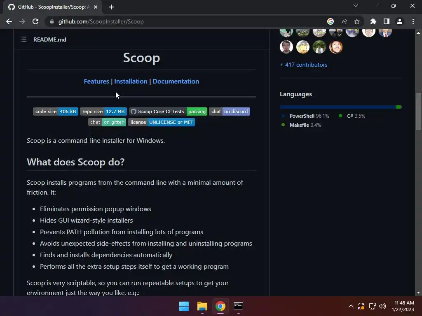Viewport: 422px width, 316px height.
Task: Open the network tray icon
Action: (372, 306)
